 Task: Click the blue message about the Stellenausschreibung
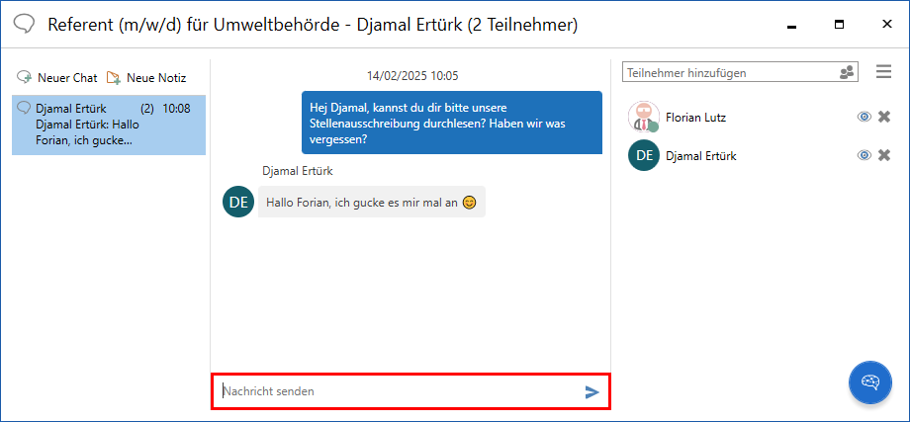tap(451, 123)
